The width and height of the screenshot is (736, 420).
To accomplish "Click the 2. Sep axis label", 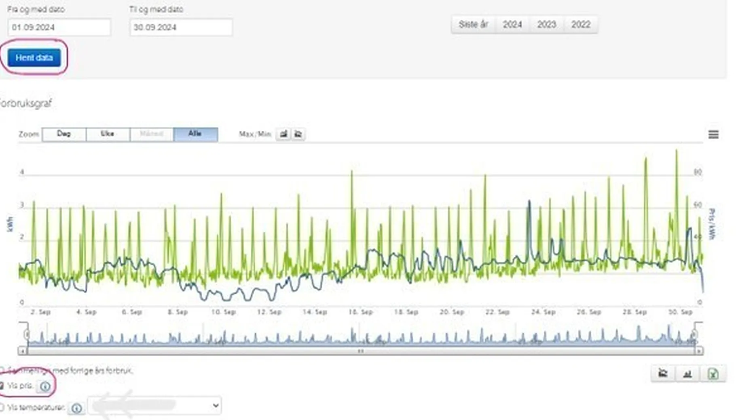I will pyautogui.click(x=40, y=312).
